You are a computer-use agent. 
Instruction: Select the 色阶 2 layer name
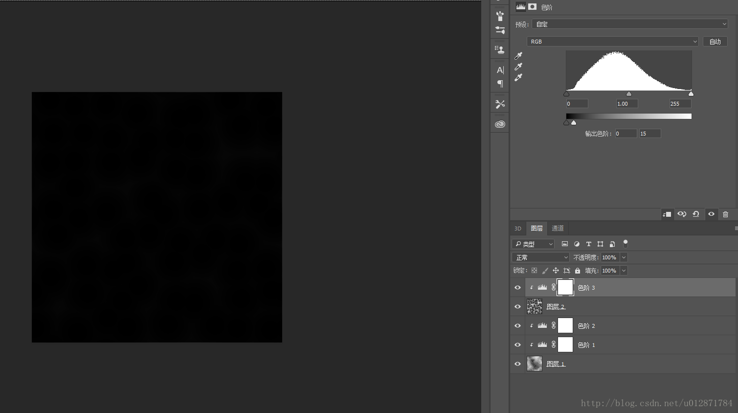tap(586, 326)
